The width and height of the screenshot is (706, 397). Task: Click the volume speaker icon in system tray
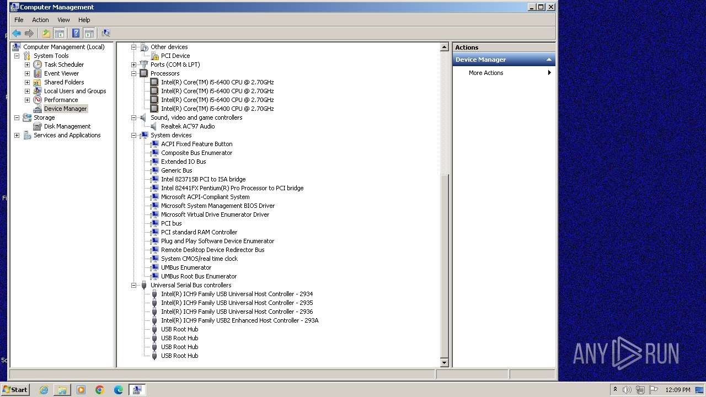(627, 390)
